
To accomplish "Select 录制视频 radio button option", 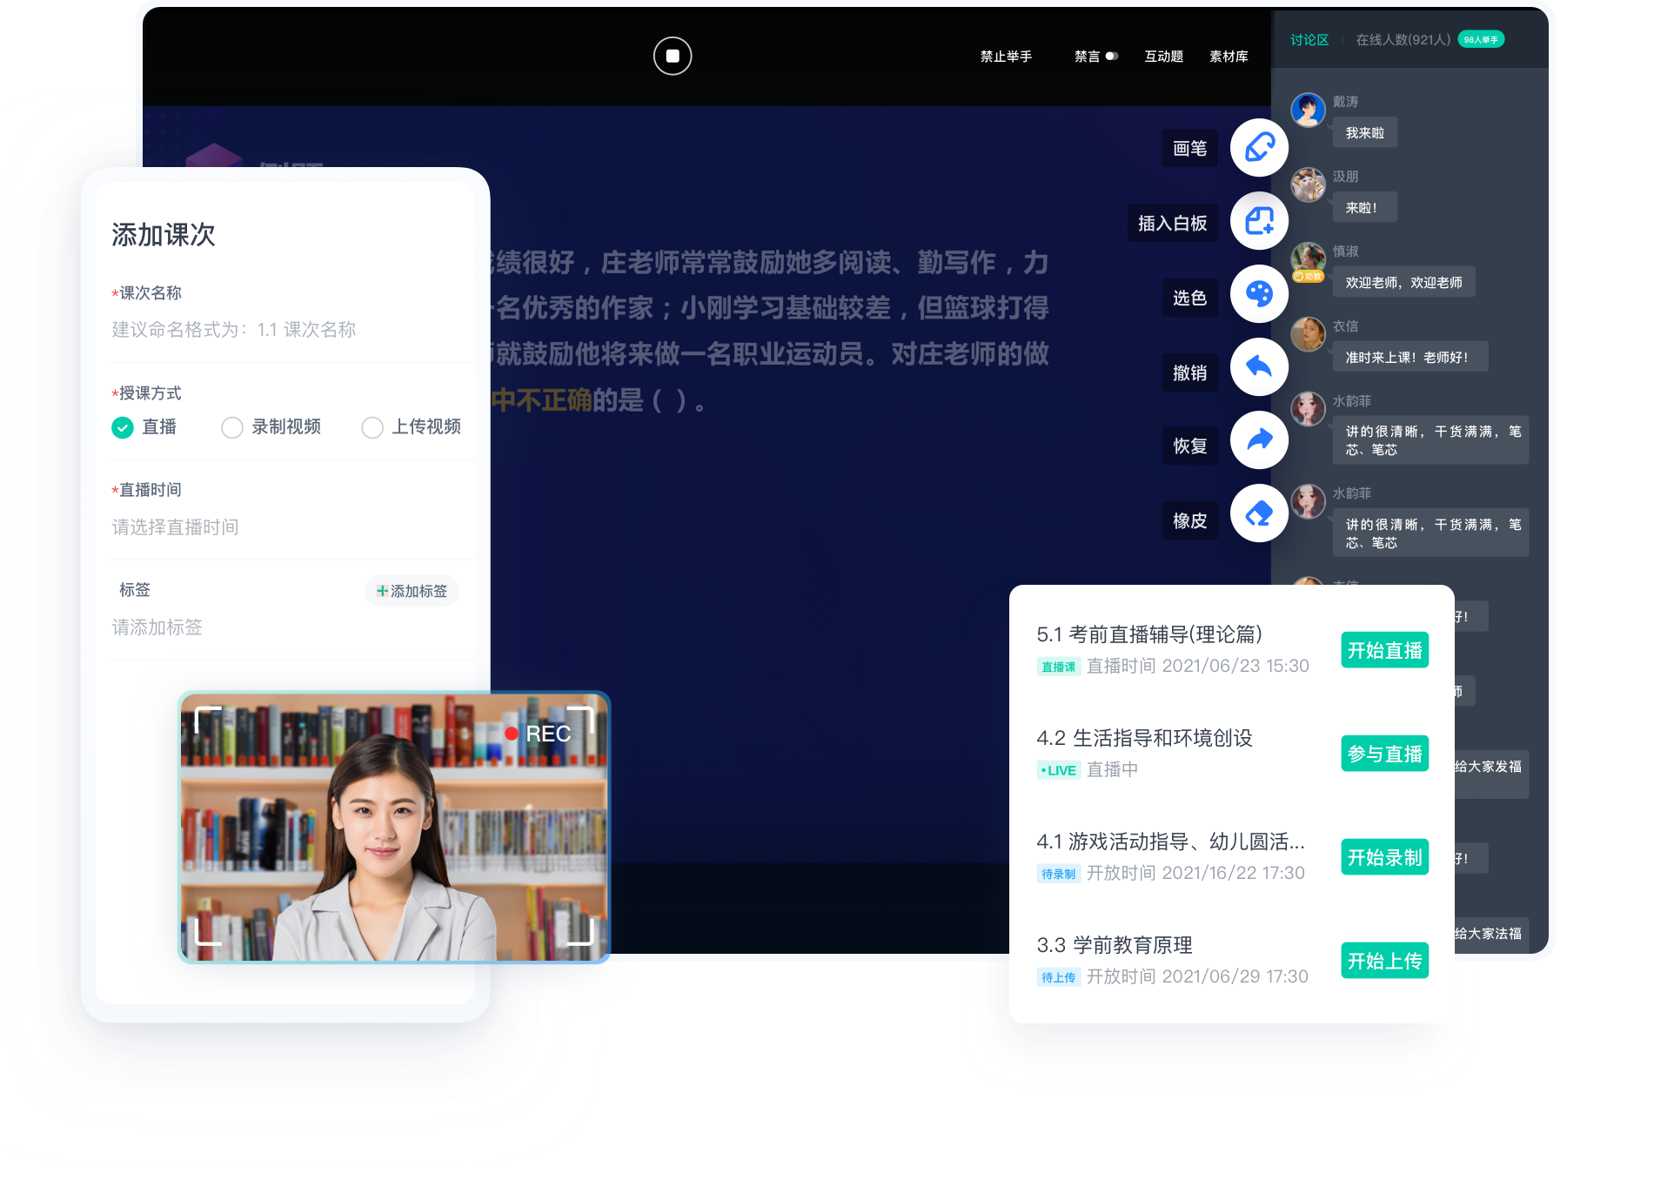I will coord(232,429).
